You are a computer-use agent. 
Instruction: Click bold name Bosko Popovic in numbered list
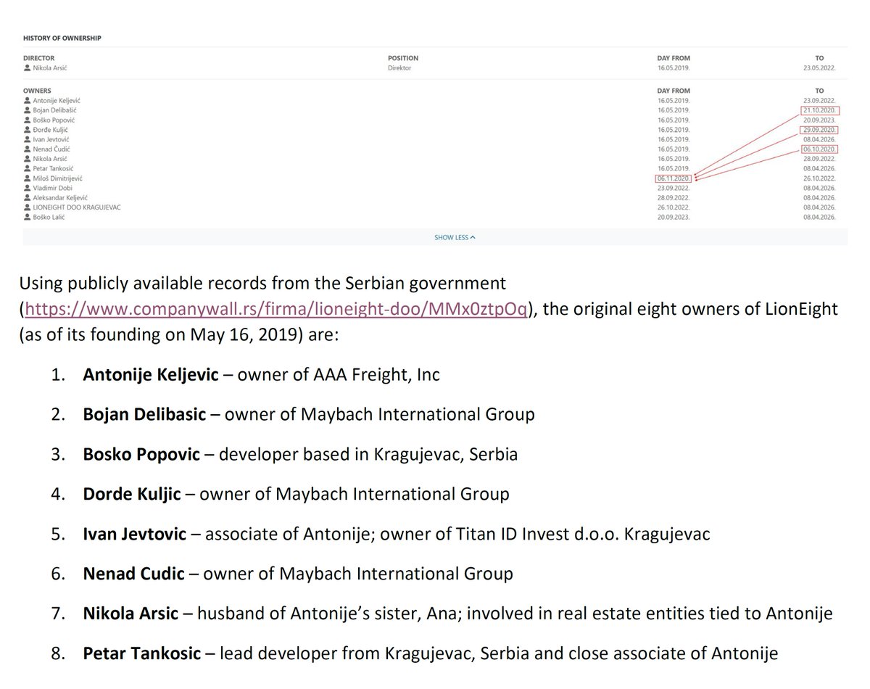140,455
